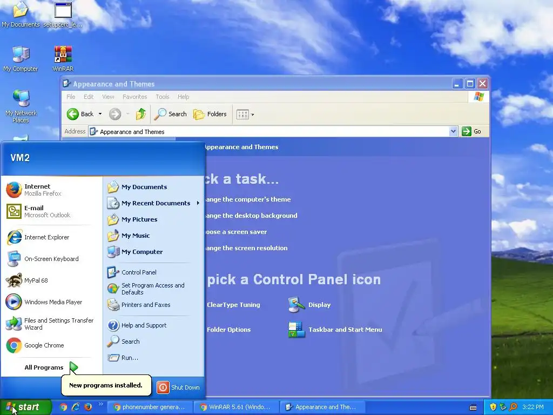Launch the Microsoft Outlook E-mail entry
The height and width of the screenshot is (415, 553).
(x=51, y=211)
